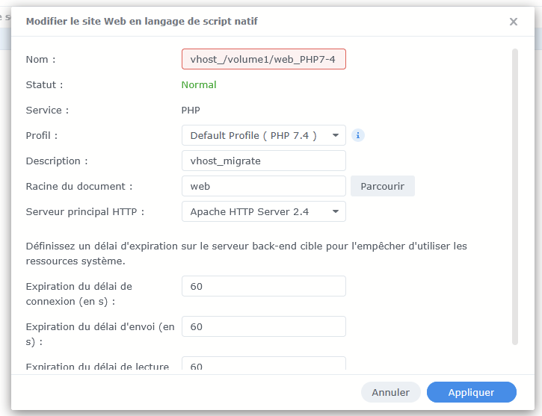Click the Serveur principal HTTP label
542x416 pixels.
tap(84, 211)
